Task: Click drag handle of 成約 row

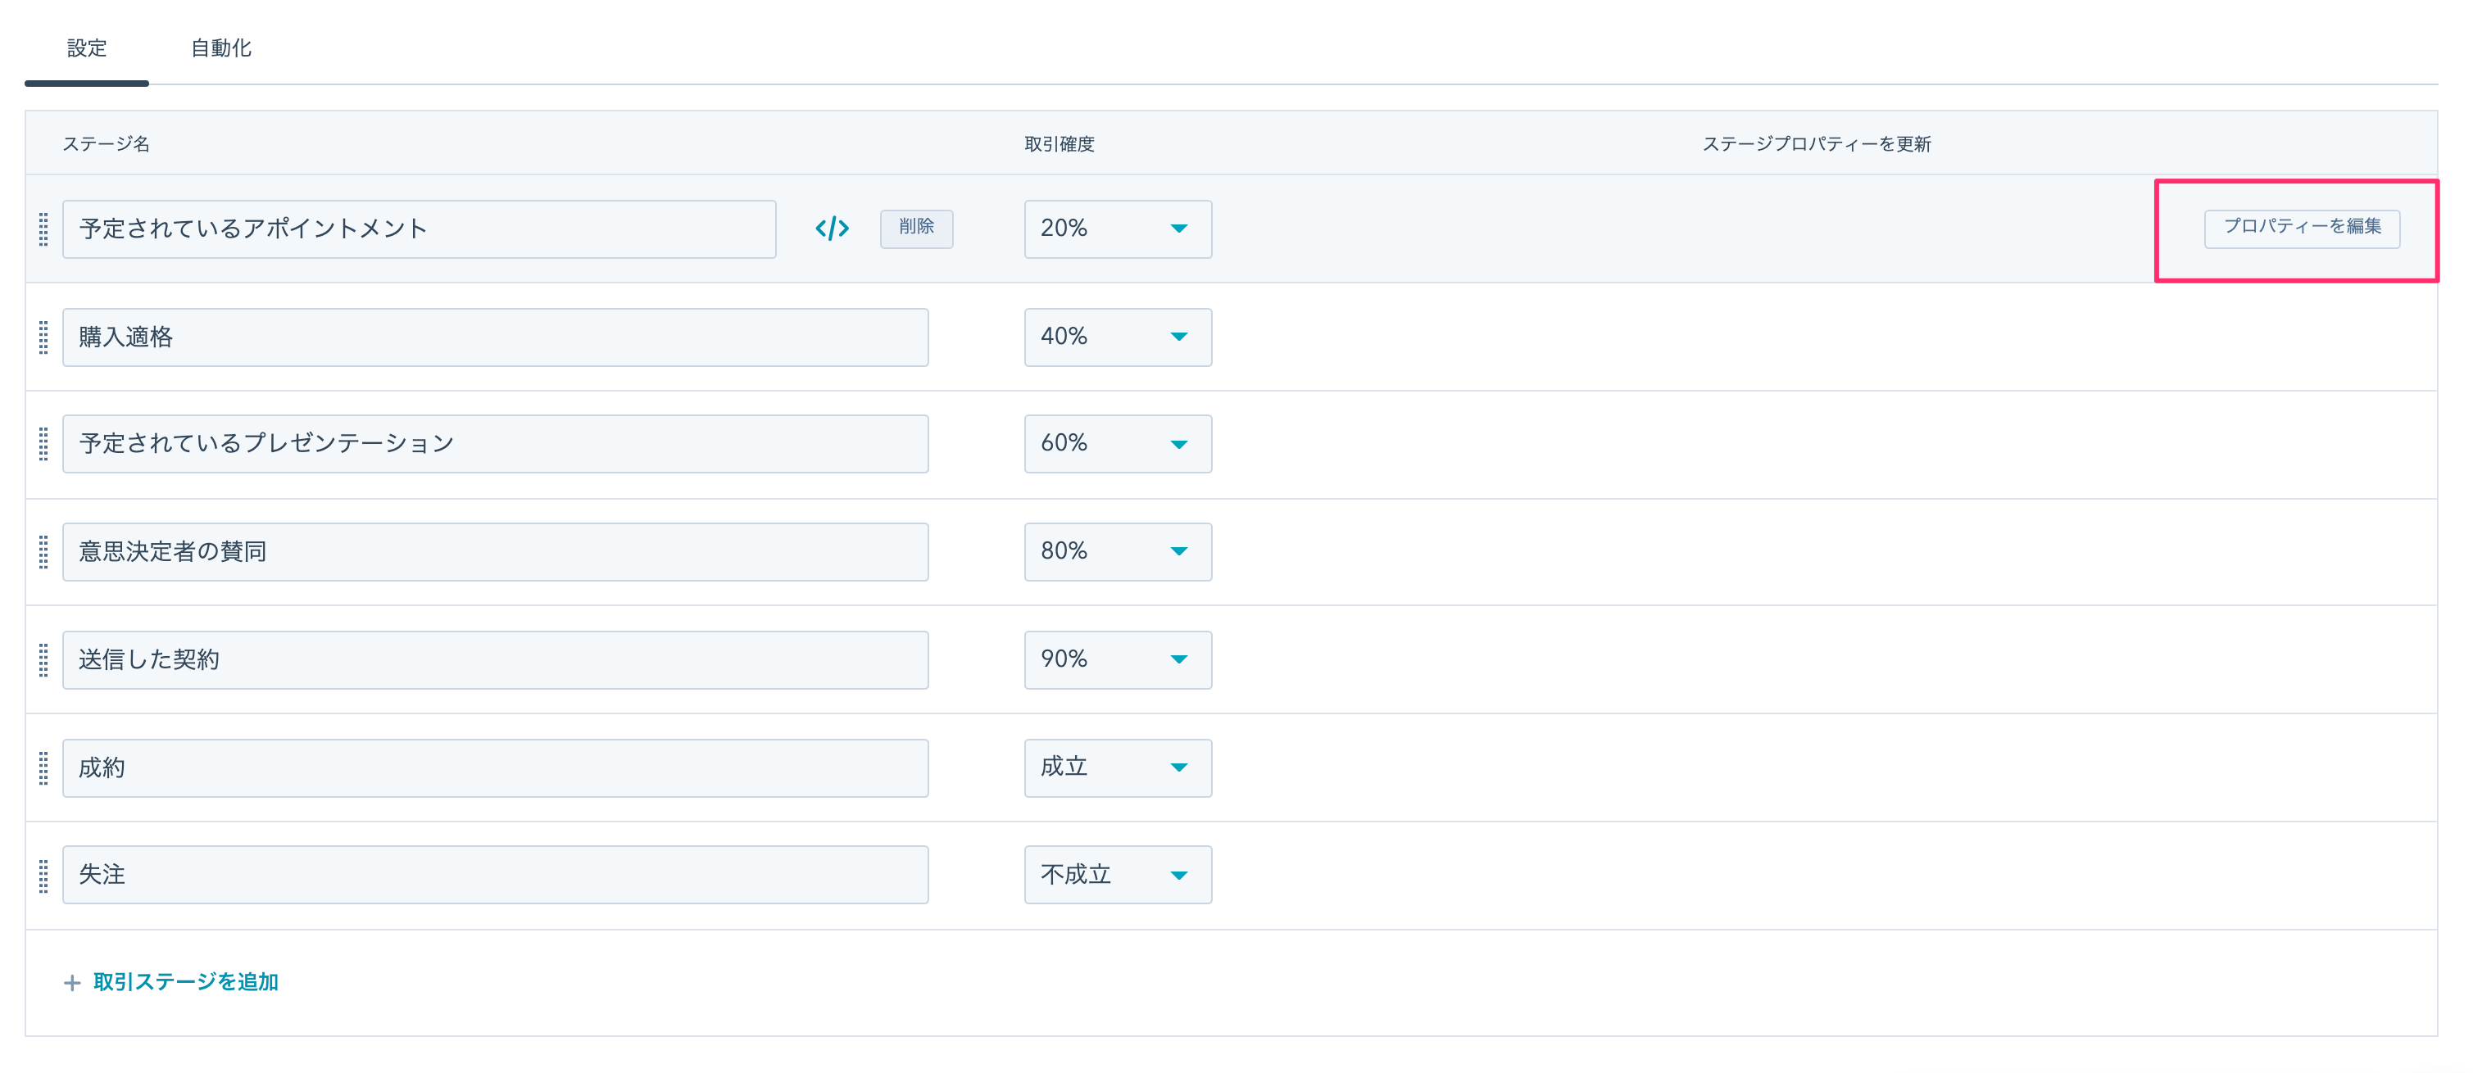Action: coord(43,767)
